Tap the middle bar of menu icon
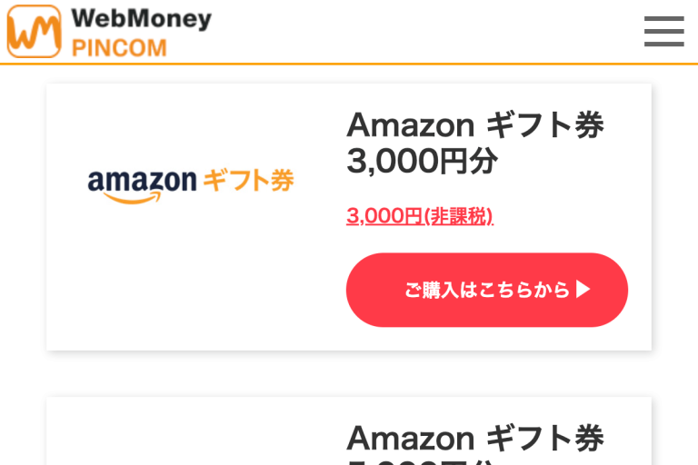The height and width of the screenshot is (465, 698). (x=663, y=32)
